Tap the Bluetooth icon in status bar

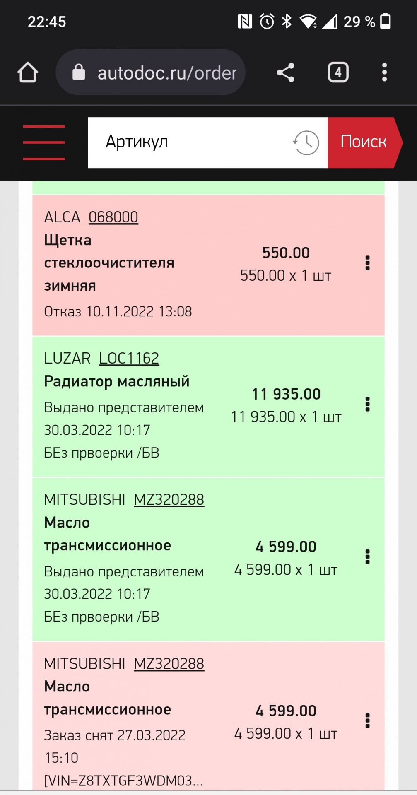point(287,21)
